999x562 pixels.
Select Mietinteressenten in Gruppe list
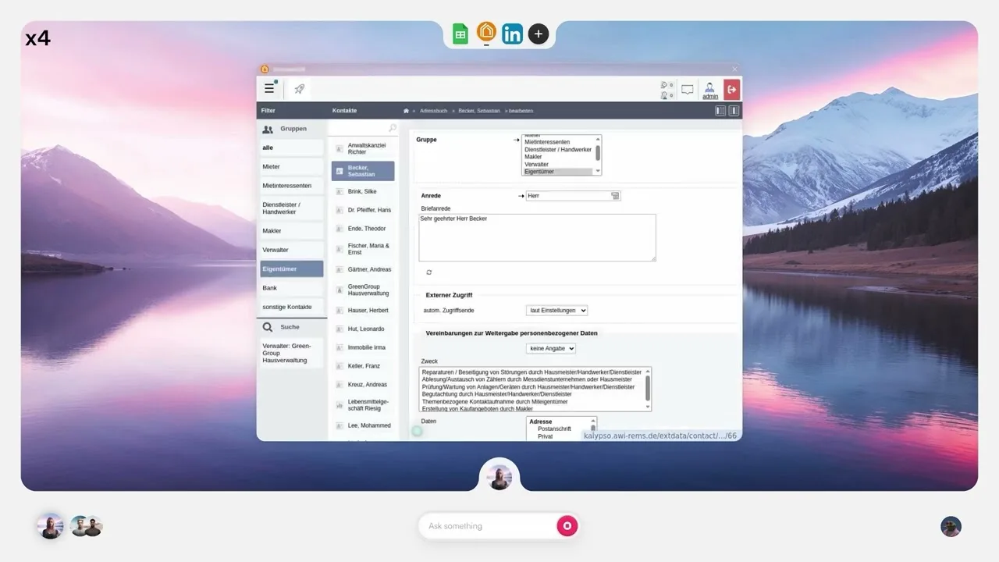click(x=558, y=142)
